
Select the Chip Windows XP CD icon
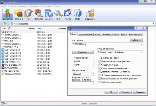tap(3, 62)
